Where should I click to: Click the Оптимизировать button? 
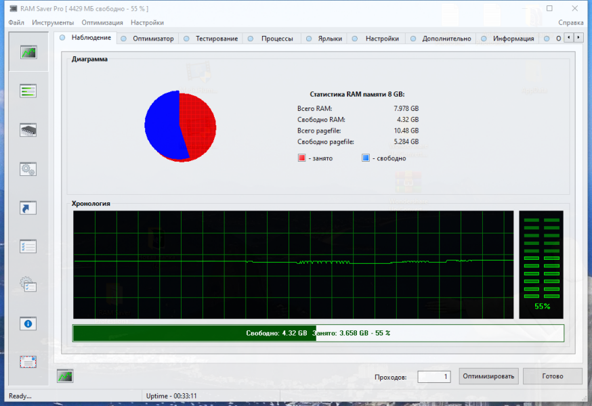click(488, 376)
